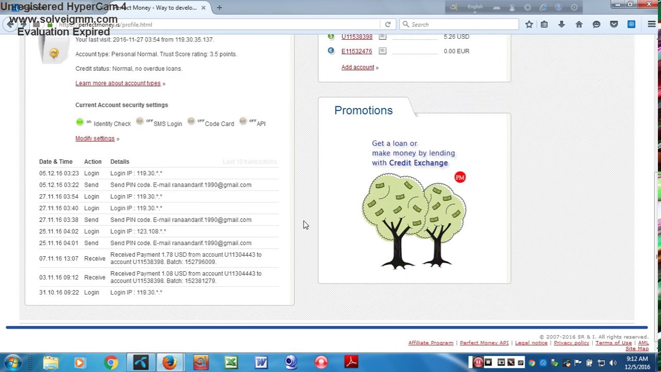Open the Windows Start button
The width and height of the screenshot is (661, 372).
12,362
